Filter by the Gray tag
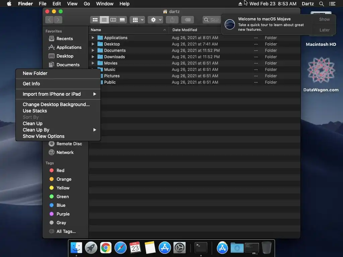This screenshot has height=257, width=343. pos(58,223)
